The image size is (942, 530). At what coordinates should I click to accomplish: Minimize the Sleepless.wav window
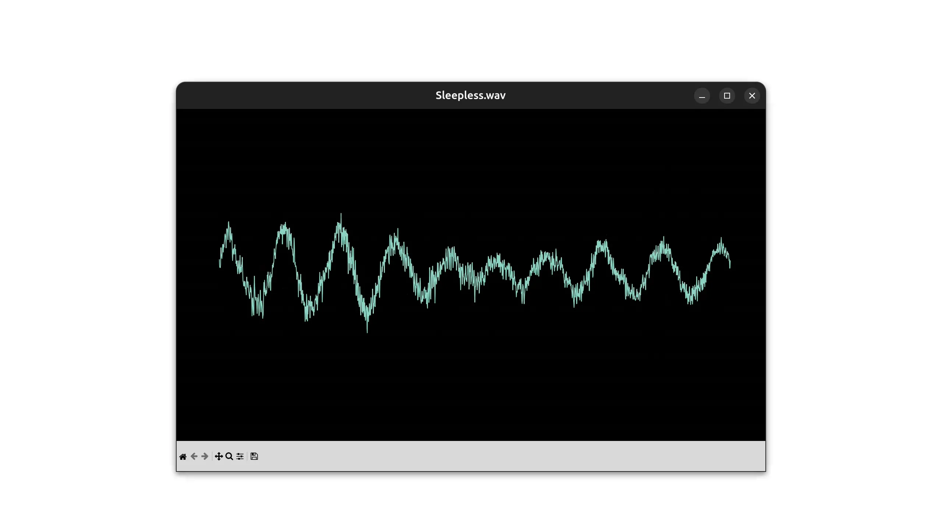click(x=702, y=96)
